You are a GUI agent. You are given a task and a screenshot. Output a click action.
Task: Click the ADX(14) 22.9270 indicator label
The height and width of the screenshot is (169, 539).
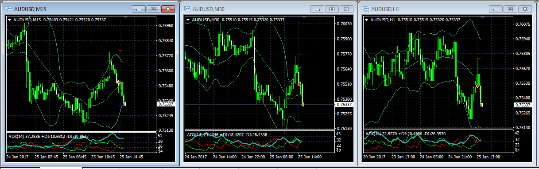(x=405, y=134)
